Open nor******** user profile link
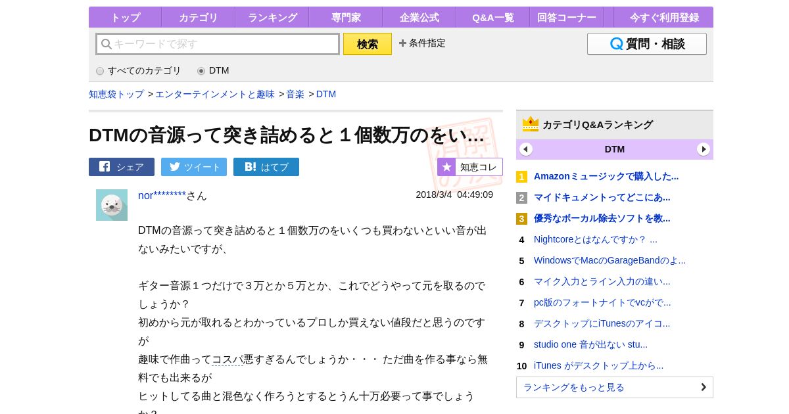This screenshot has height=414, width=789. [x=162, y=196]
